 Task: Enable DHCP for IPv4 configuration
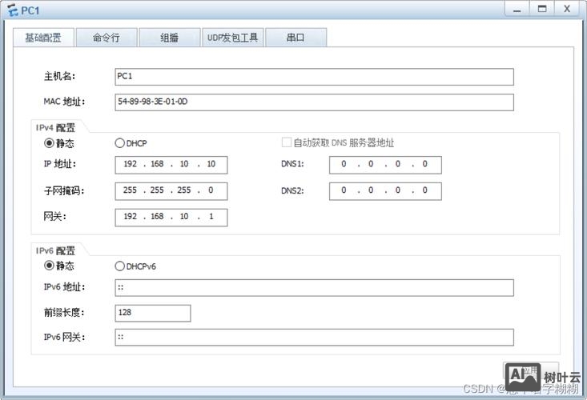[120, 143]
